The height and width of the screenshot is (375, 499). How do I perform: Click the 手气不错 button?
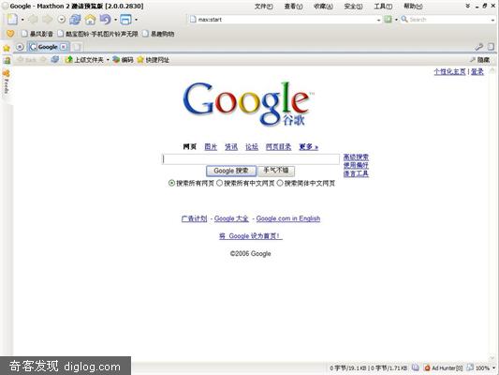[x=276, y=171]
